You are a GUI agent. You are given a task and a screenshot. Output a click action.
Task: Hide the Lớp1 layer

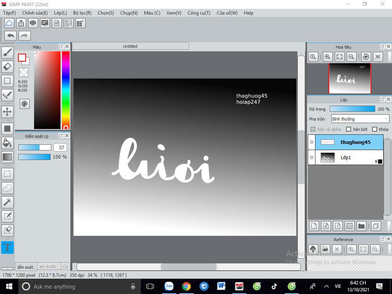[x=312, y=157]
